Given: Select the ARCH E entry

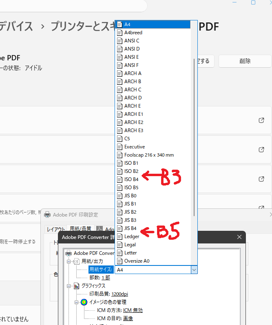Looking at the screenshot, I should 153,106.
